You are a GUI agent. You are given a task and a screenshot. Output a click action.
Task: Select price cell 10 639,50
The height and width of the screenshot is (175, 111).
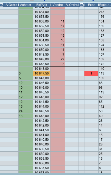pyautogui.click(x=42, y=149)
